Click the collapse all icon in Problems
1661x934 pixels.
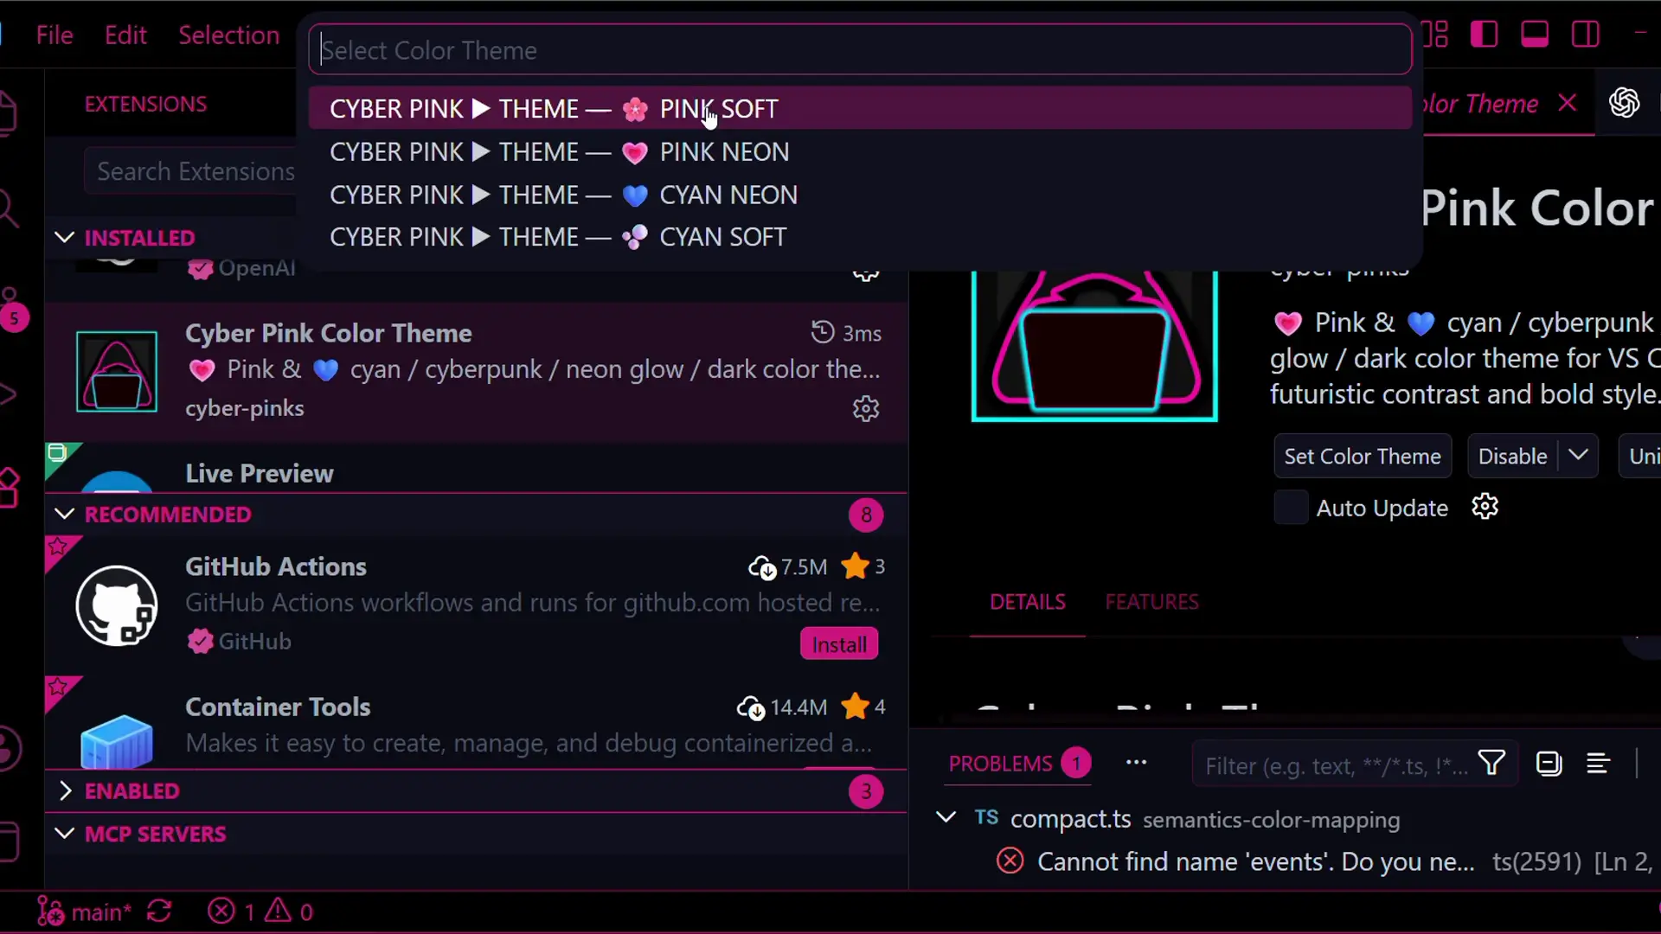[x=1549, y=764]
